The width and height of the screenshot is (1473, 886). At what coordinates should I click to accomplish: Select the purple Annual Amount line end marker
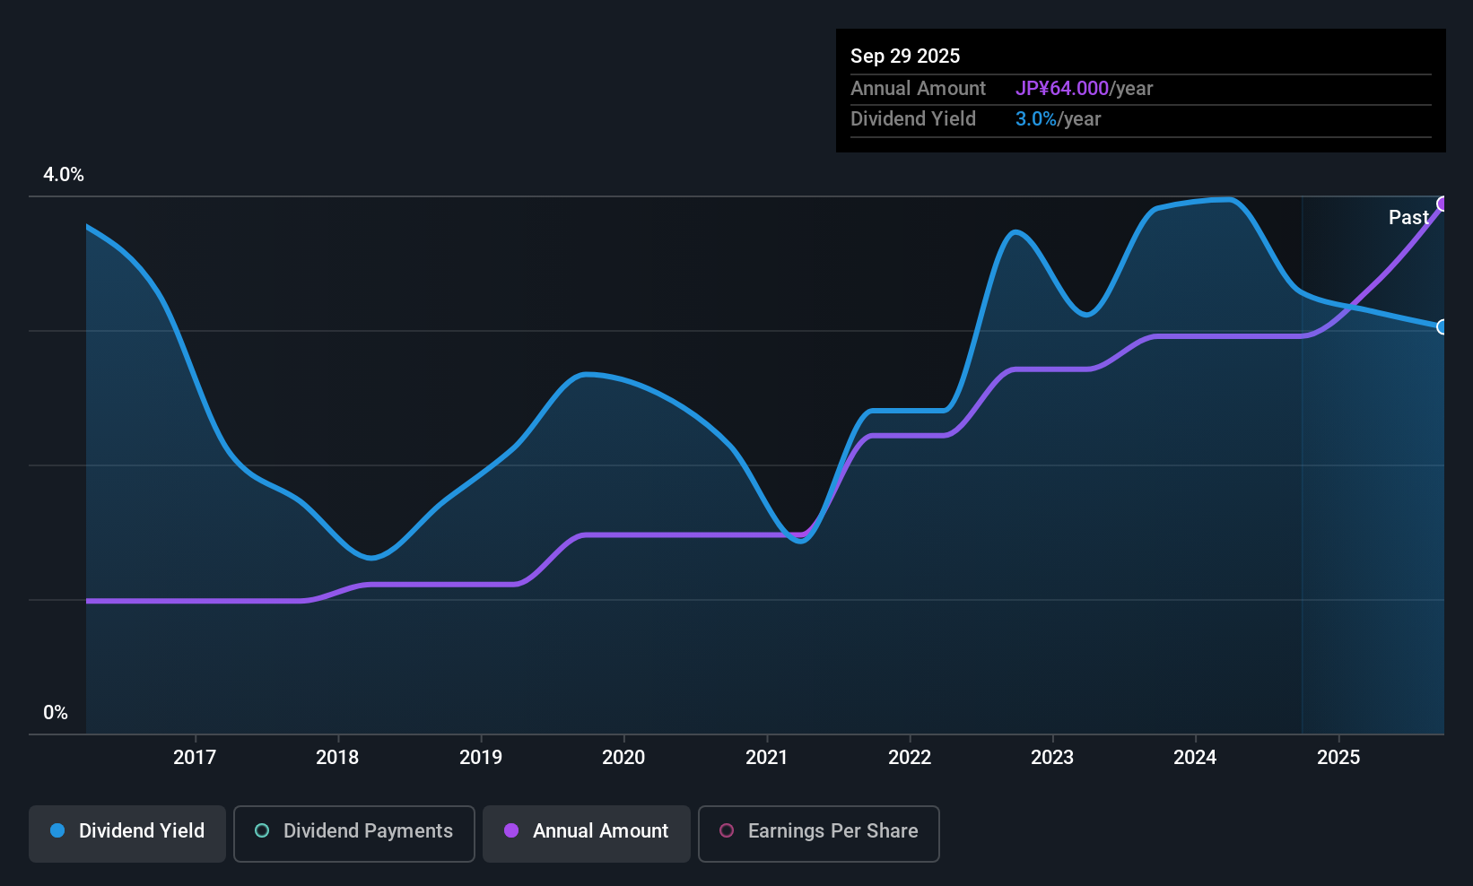[x=1442, y=204]
